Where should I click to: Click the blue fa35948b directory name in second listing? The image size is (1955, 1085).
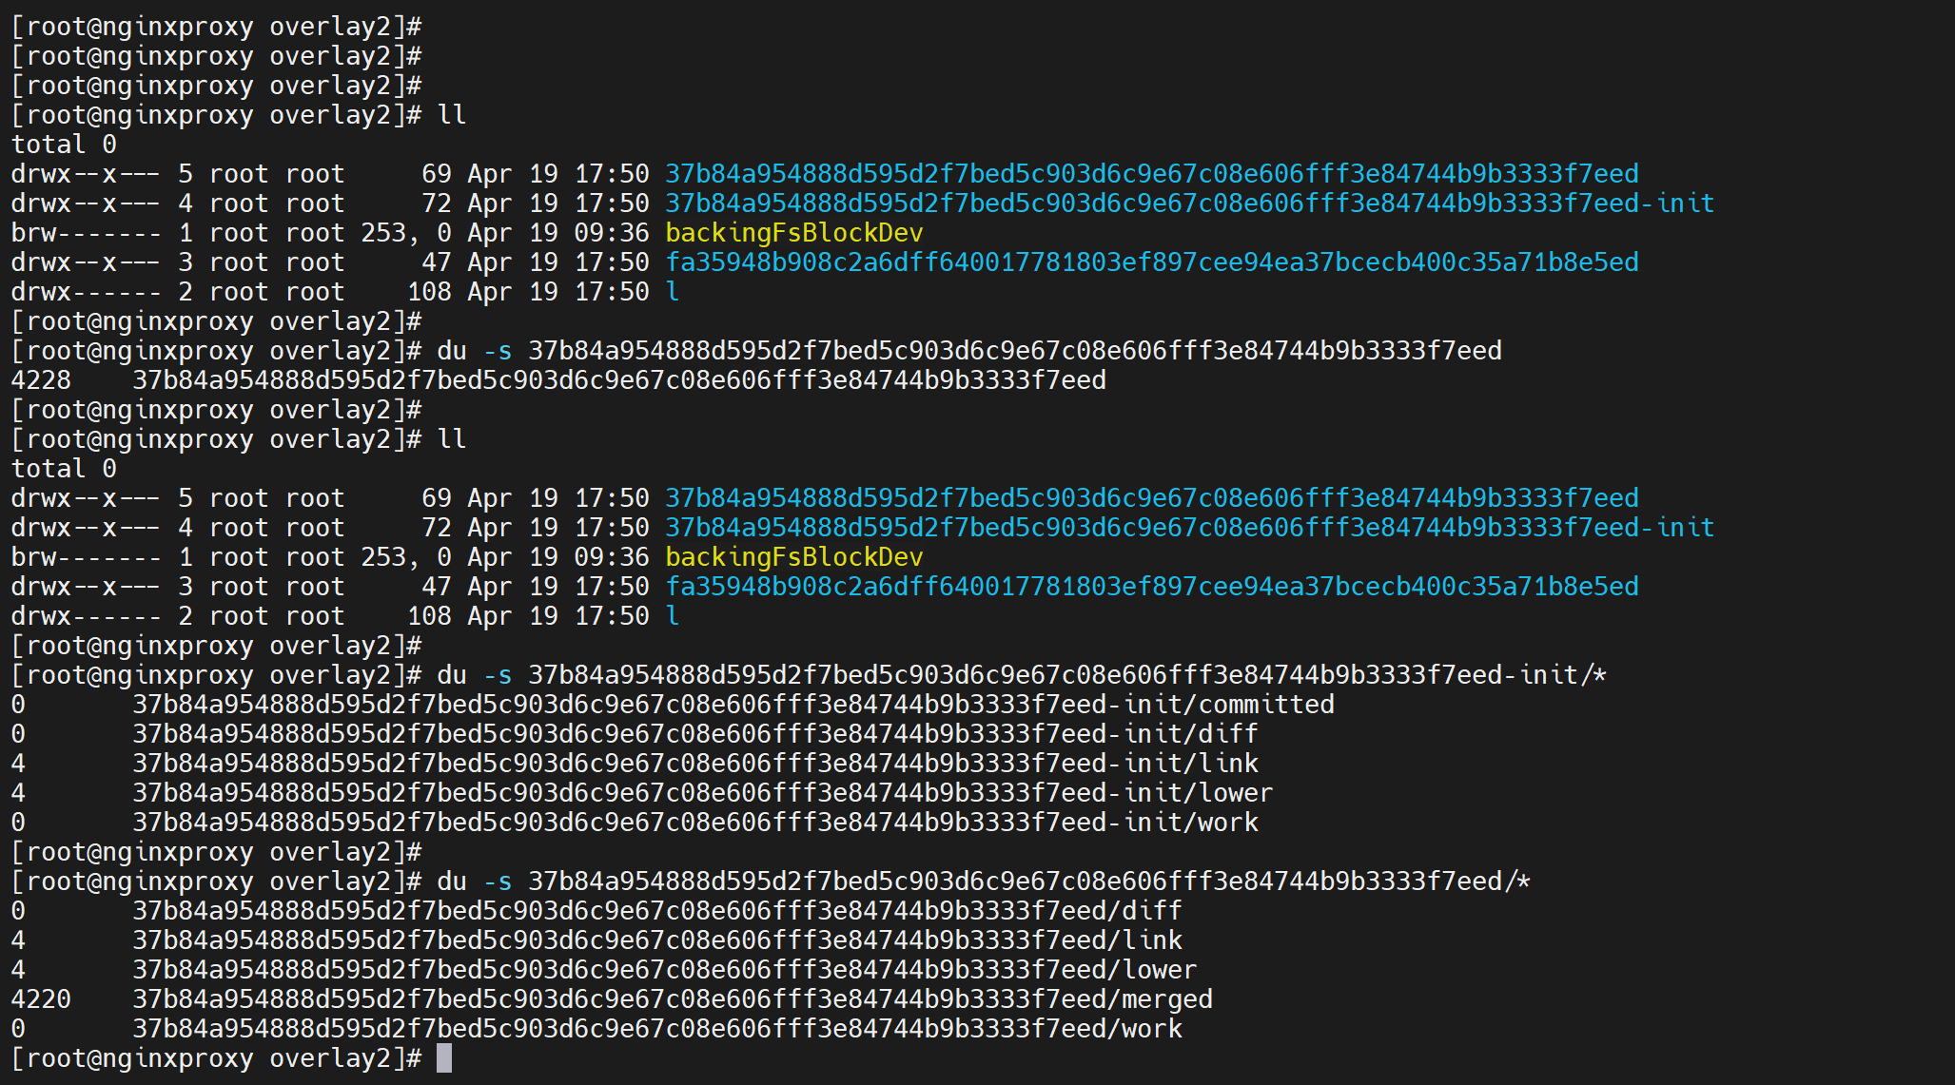1151,587
